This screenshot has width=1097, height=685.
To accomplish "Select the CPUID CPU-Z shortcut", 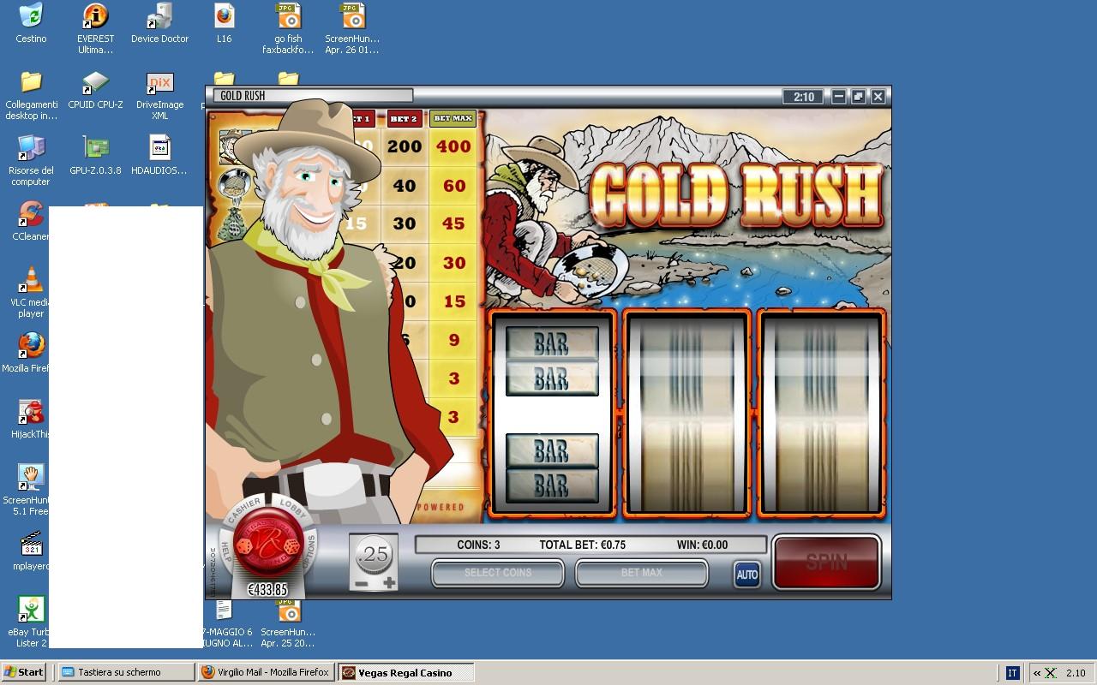I will [x=95, y=90].
